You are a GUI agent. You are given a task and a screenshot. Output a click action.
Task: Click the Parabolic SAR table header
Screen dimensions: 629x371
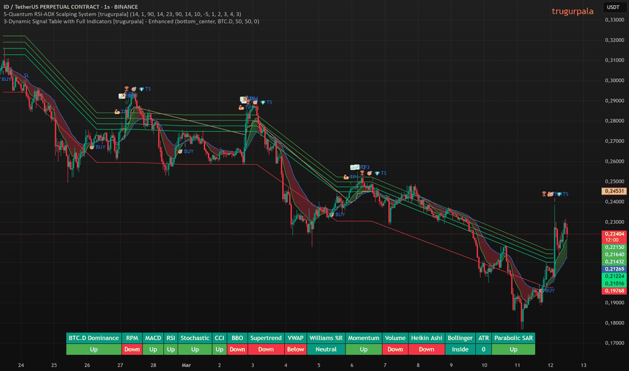click(514, 338)
